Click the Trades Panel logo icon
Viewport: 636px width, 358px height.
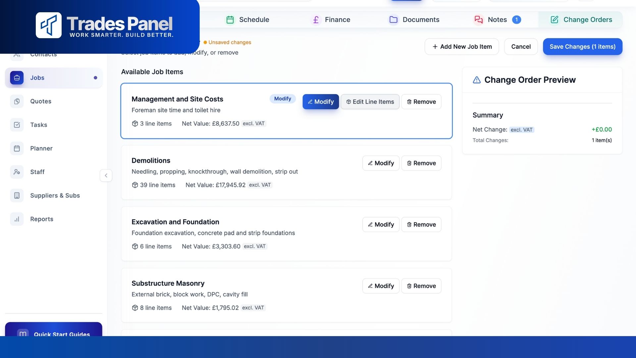click(49, 25)
